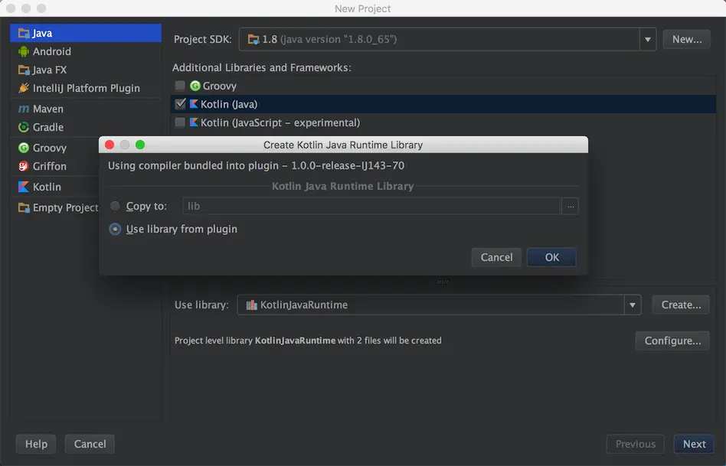This screenshot has width=726, height=466.
Task: Choose Gradle project type
Action: 86,127
